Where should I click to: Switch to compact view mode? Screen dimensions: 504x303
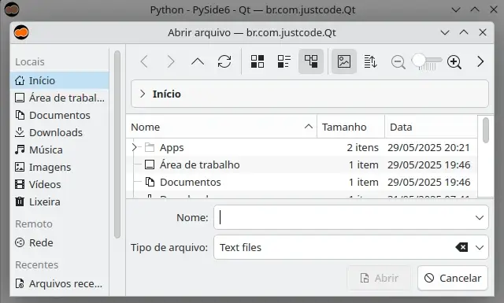284,61
